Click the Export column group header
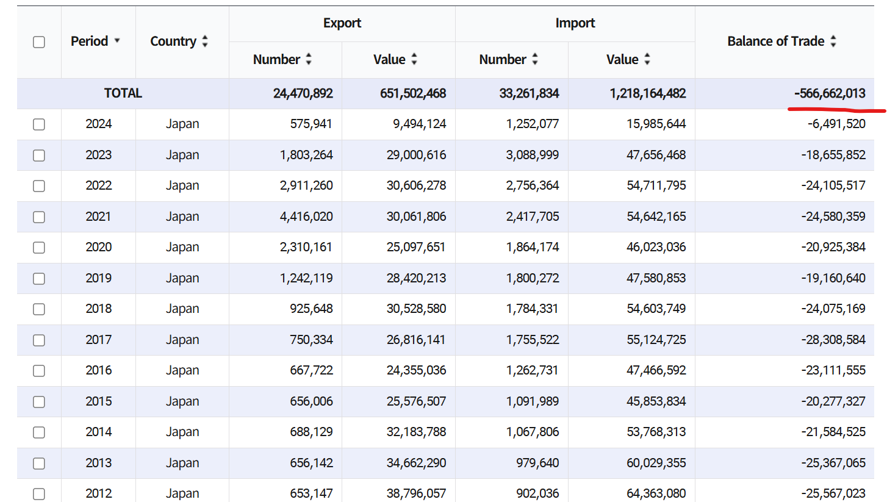Screen dimensions: 887x502 (x=342, y=23)
